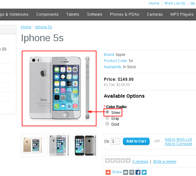Screen dimensions: 196x176
Task: Open the gold iPhone thumbnail
Action: pyautogui.click(x=33, y=145)
